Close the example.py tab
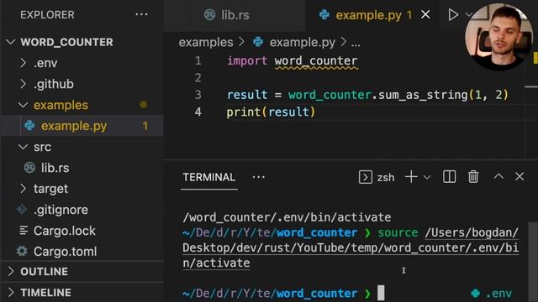 425,15
